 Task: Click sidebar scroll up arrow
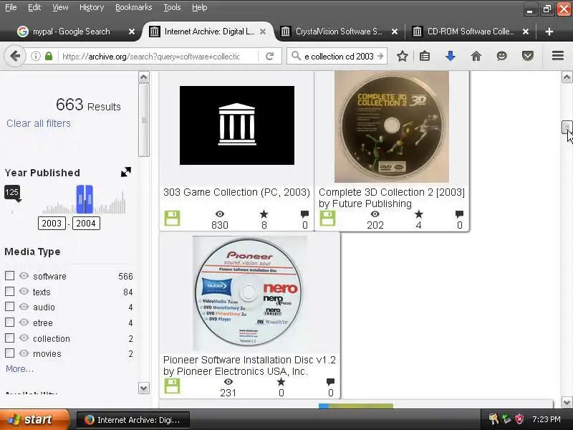[144, 77]
